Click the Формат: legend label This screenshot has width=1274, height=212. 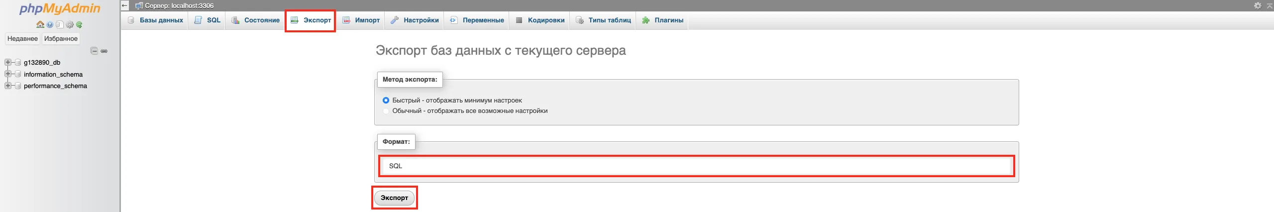pyautogui.click(x=396, y=141)
